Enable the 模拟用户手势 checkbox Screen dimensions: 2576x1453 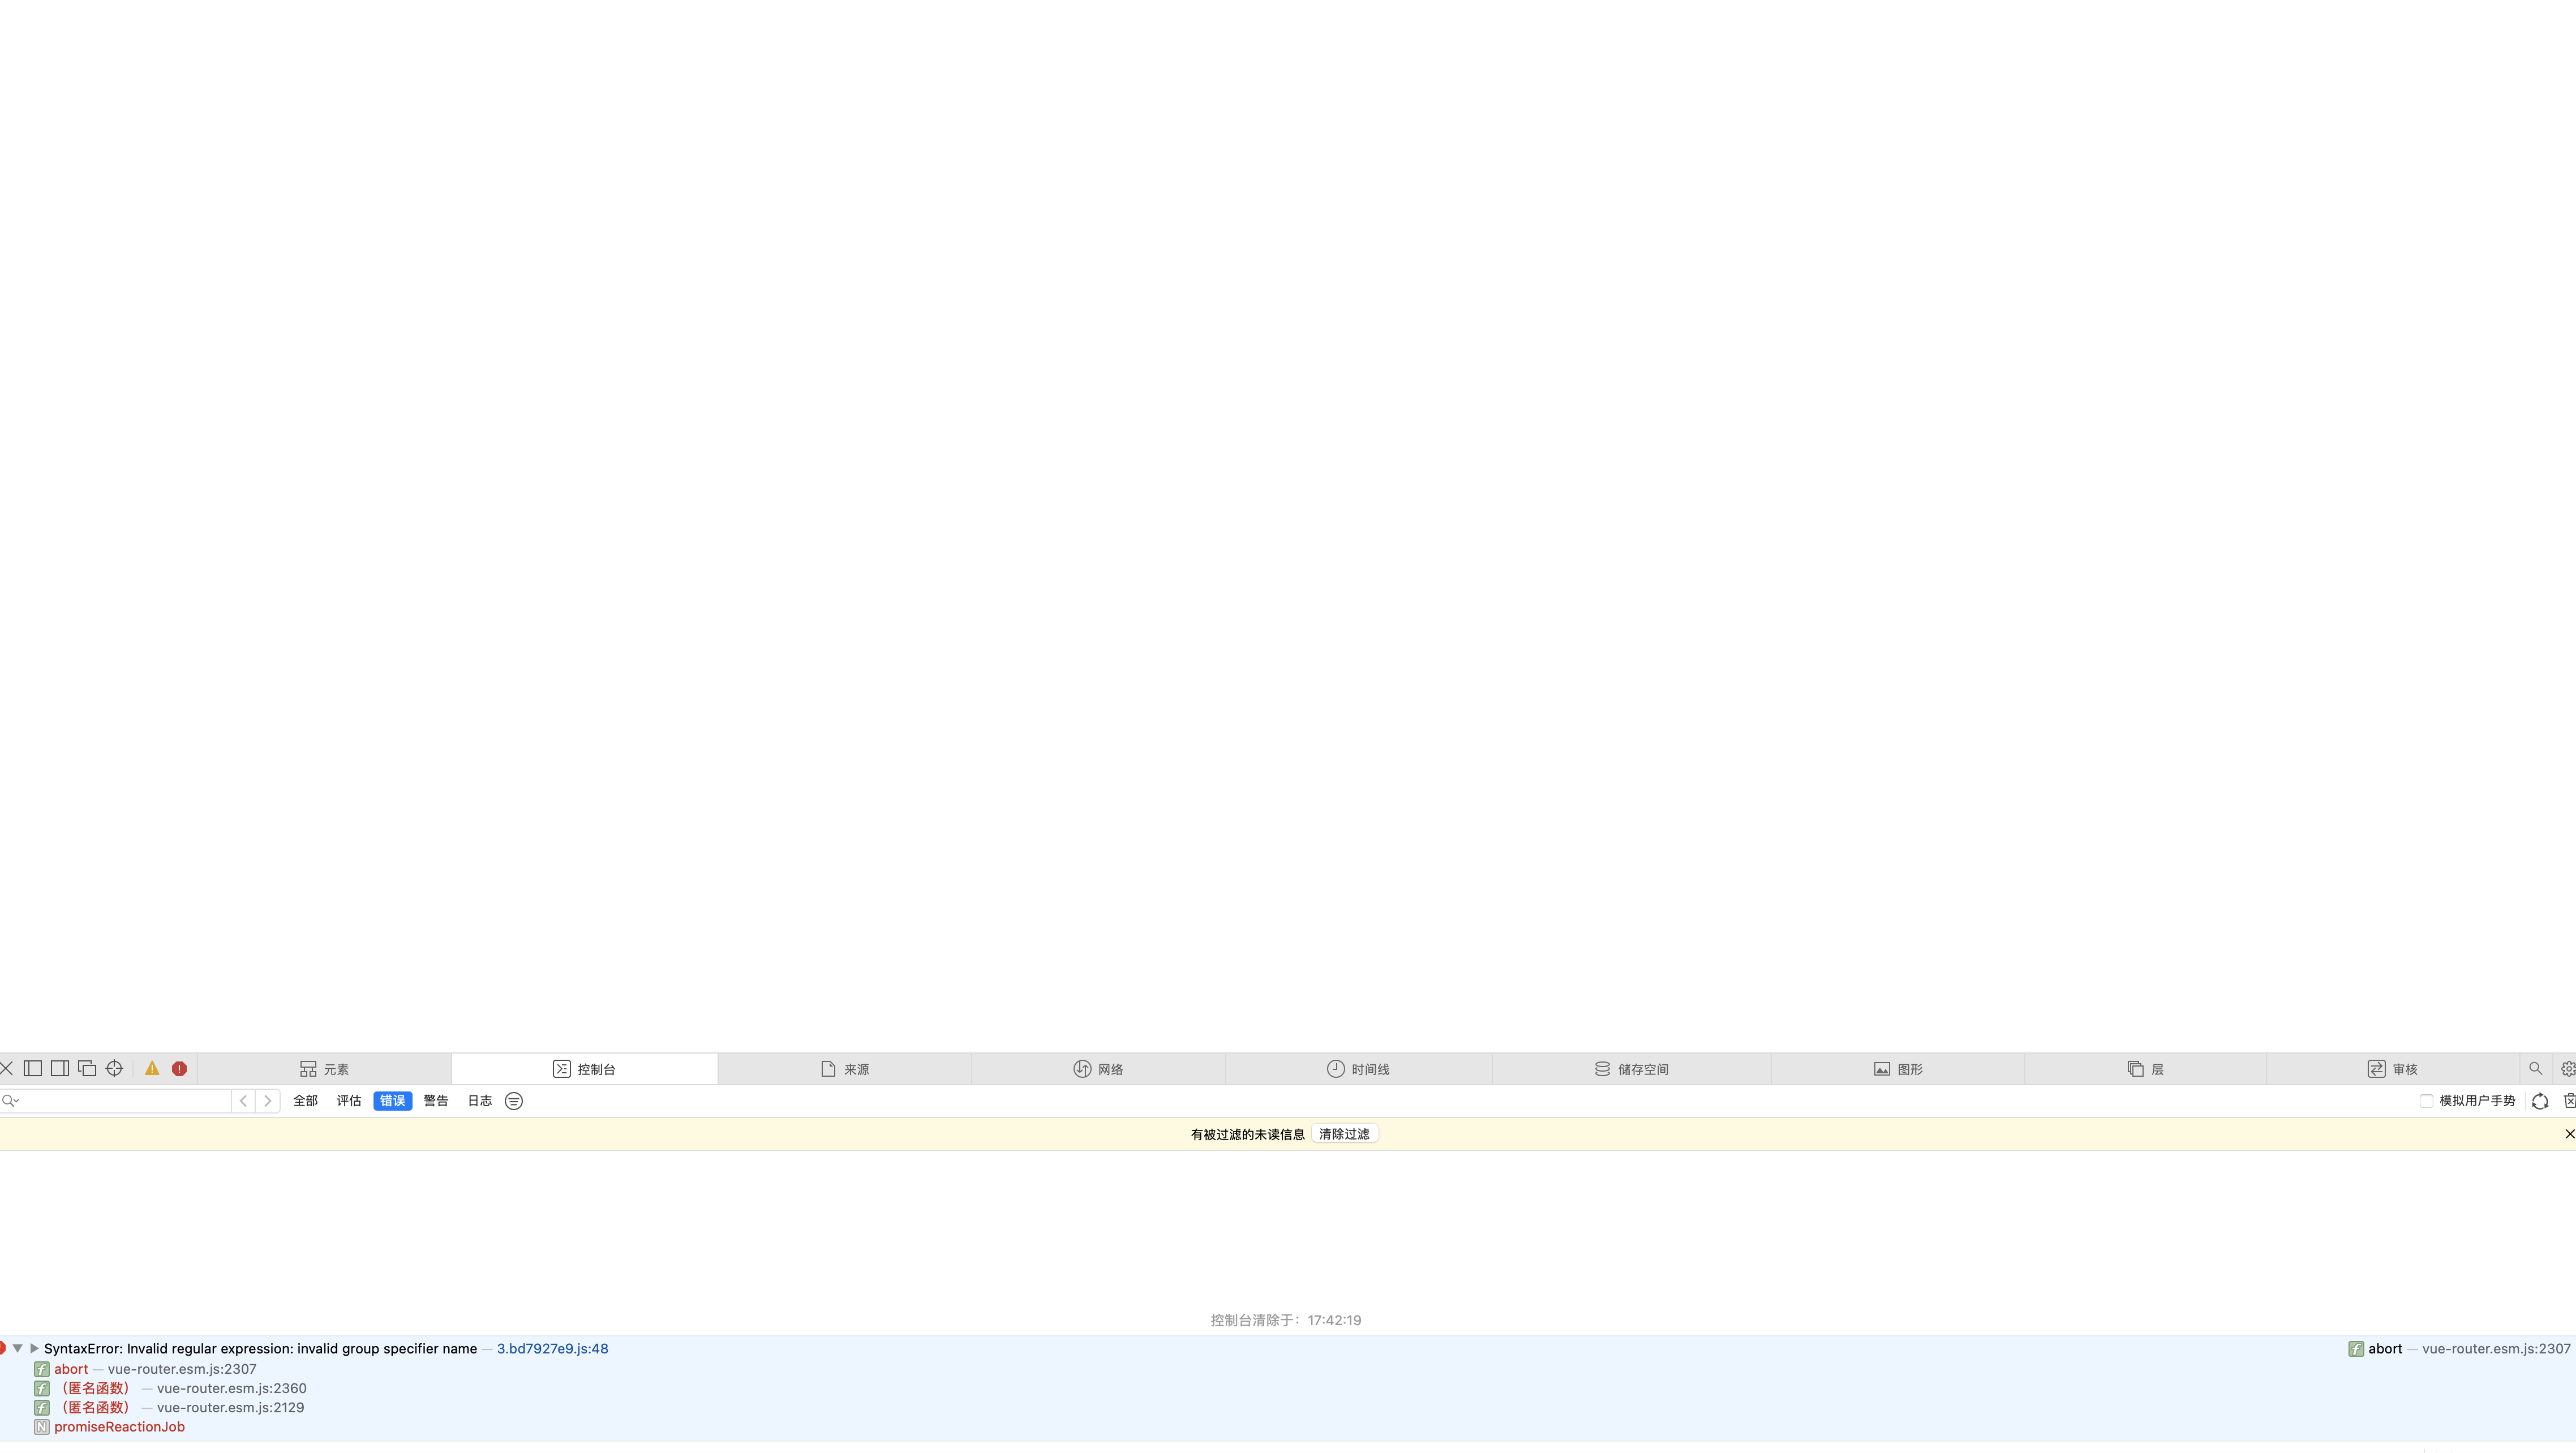2427,1101
